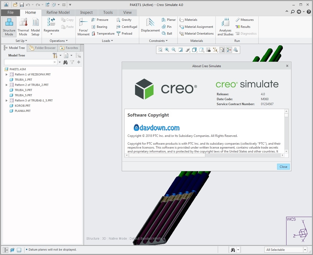Switch to the View ribbon tab
Image resolution: width=313 pixels, height=255 pixels.
(x=127, y=12)
